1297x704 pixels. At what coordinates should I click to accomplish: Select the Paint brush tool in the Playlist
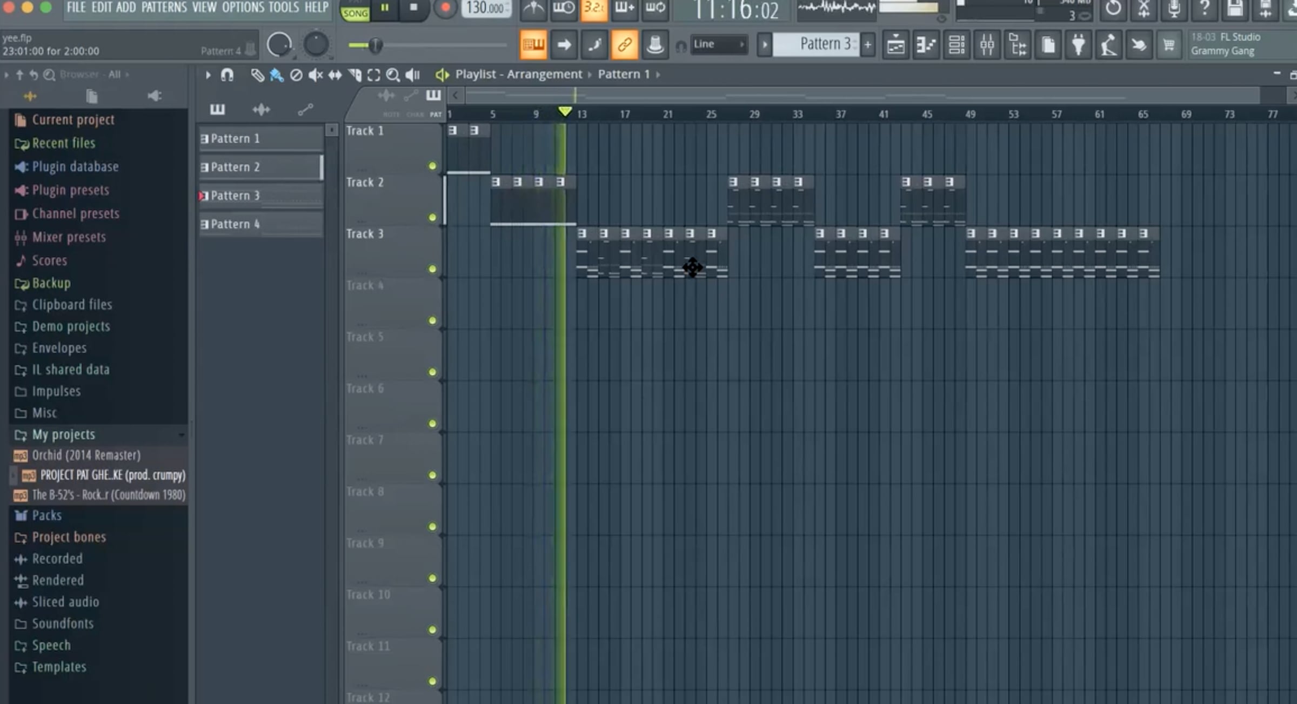coord(276,75)
